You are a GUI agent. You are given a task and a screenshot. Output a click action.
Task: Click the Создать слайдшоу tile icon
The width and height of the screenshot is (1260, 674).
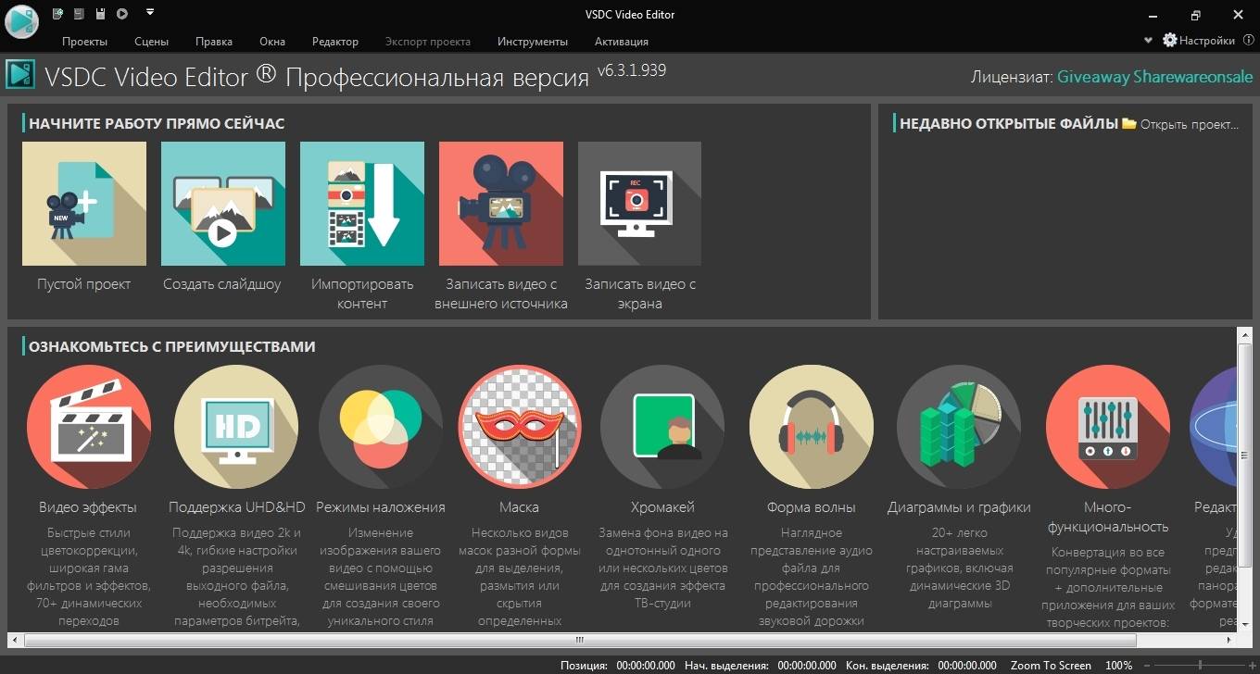[223, 204]
